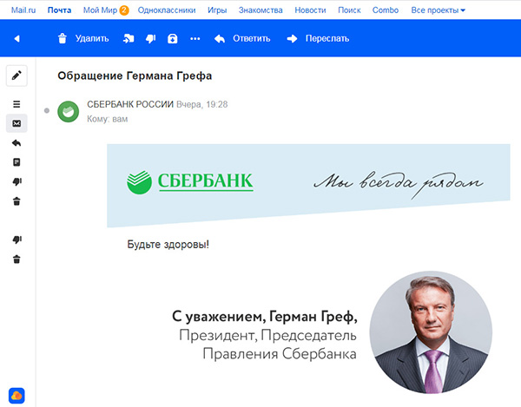The width and height of the screenshot is (521, 407).
Task: Open Знакомства in top navigation
Action: (x=260, y=10)
